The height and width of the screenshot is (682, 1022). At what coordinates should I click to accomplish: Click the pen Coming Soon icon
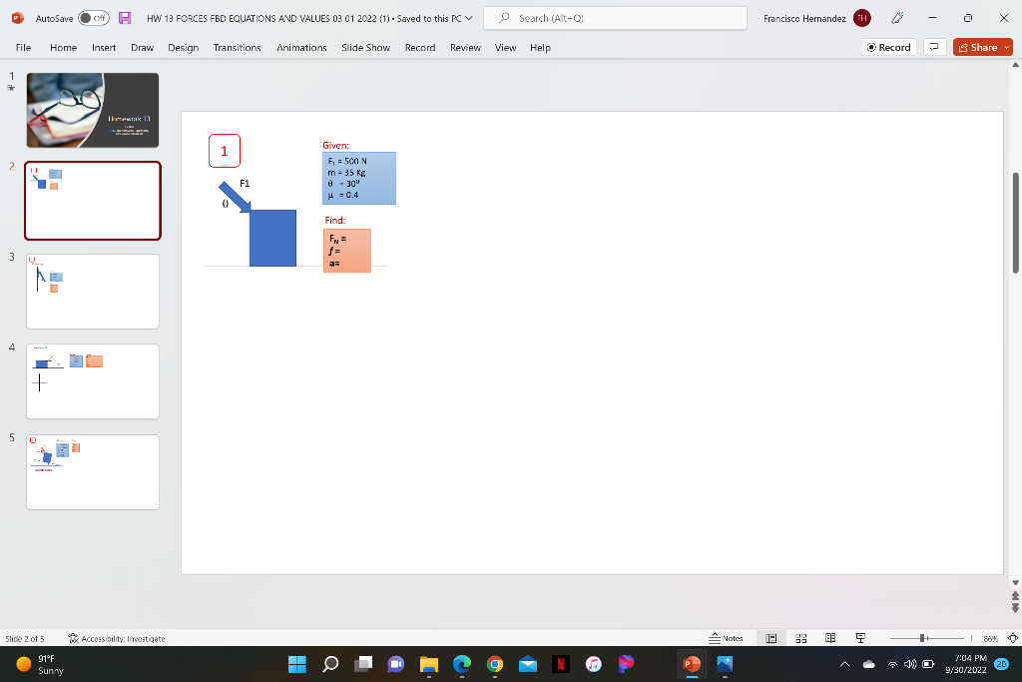coord(897,18)
